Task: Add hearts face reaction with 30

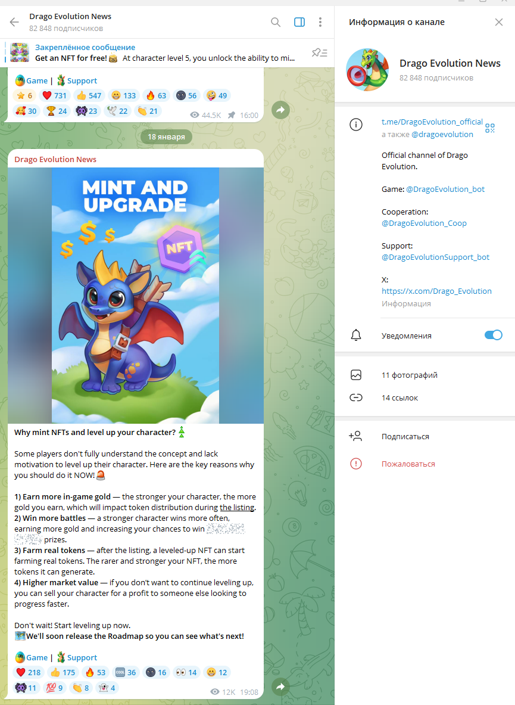Action: [26, 111]
